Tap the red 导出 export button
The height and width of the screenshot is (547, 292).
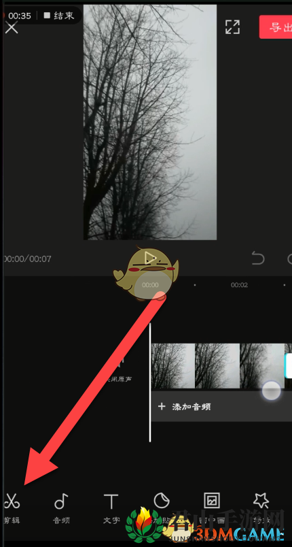[276, 27]
